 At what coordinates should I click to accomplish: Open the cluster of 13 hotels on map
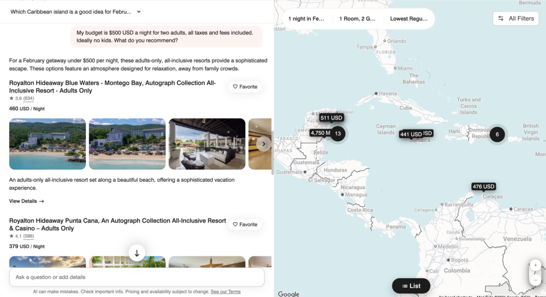pos(338,133)
